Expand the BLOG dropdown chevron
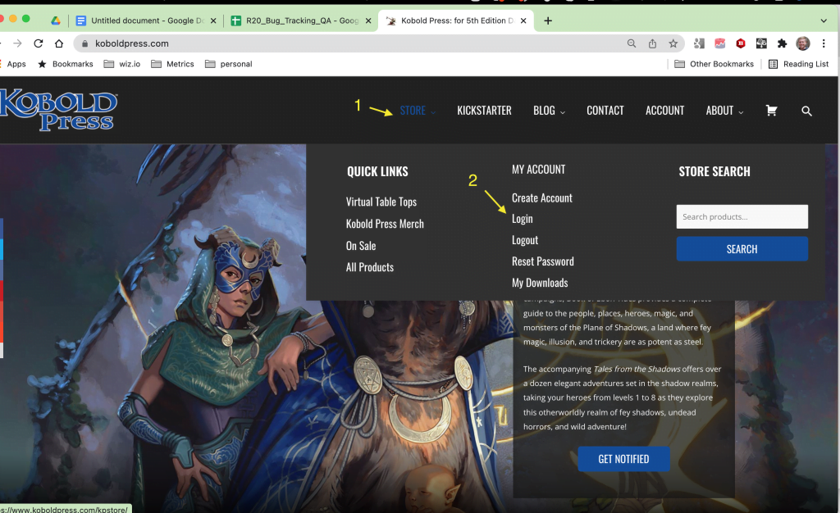Screen dimensions: 840x513 coord(563,111)
